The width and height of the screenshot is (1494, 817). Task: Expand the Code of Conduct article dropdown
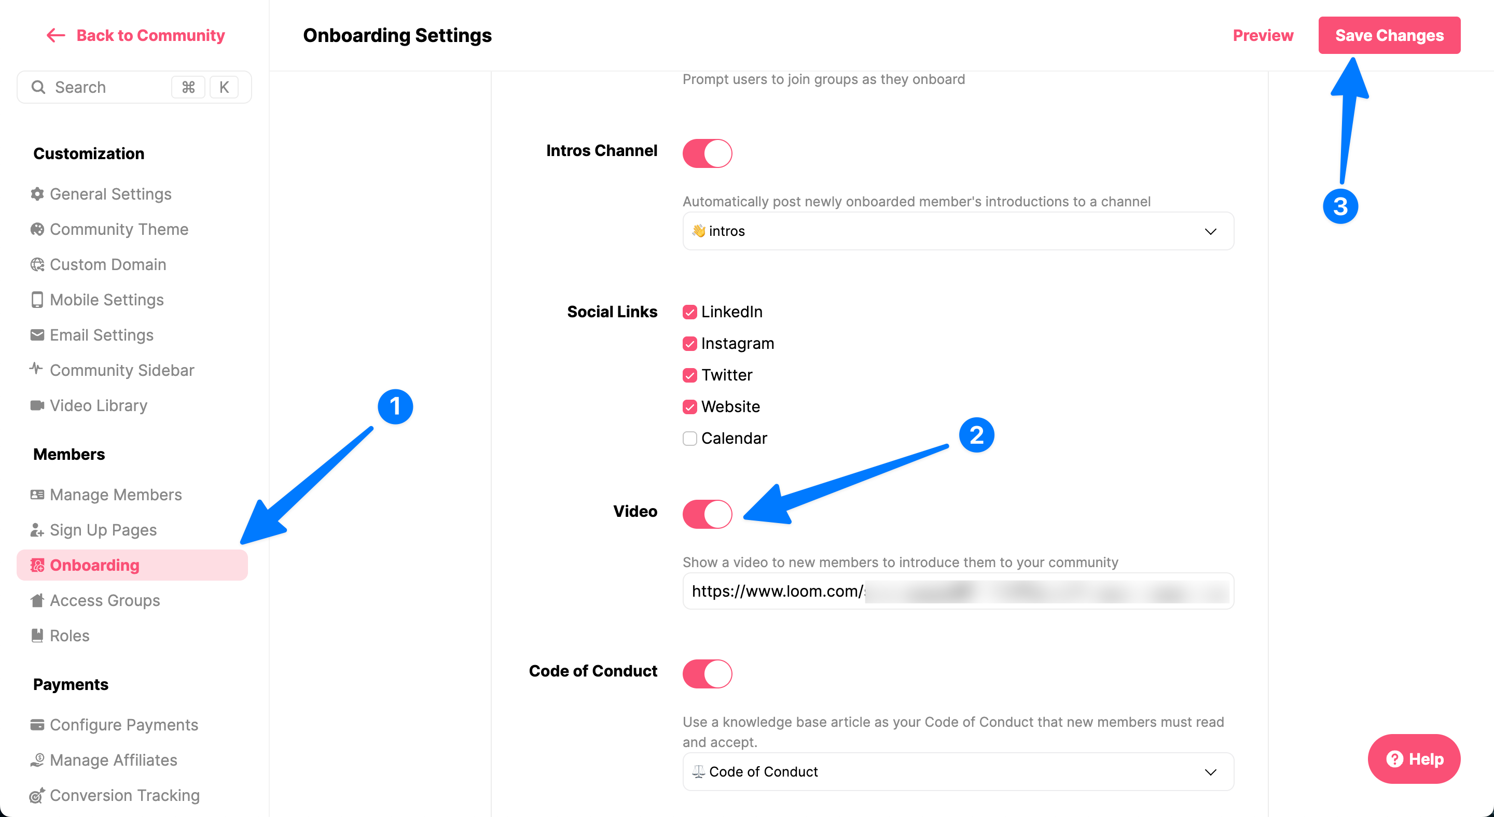pos(958,772)
